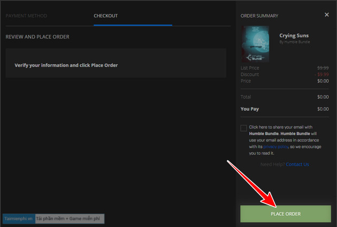The height and width of the screenshot is (227, 337).
Task: Click the green Place Order button
Action: point(286,214)
